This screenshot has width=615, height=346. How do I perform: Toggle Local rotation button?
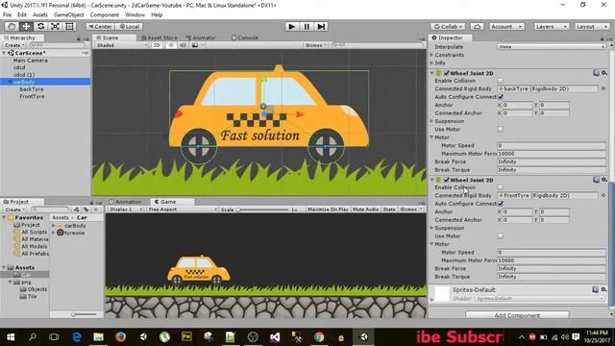click(x=129, y=26)
